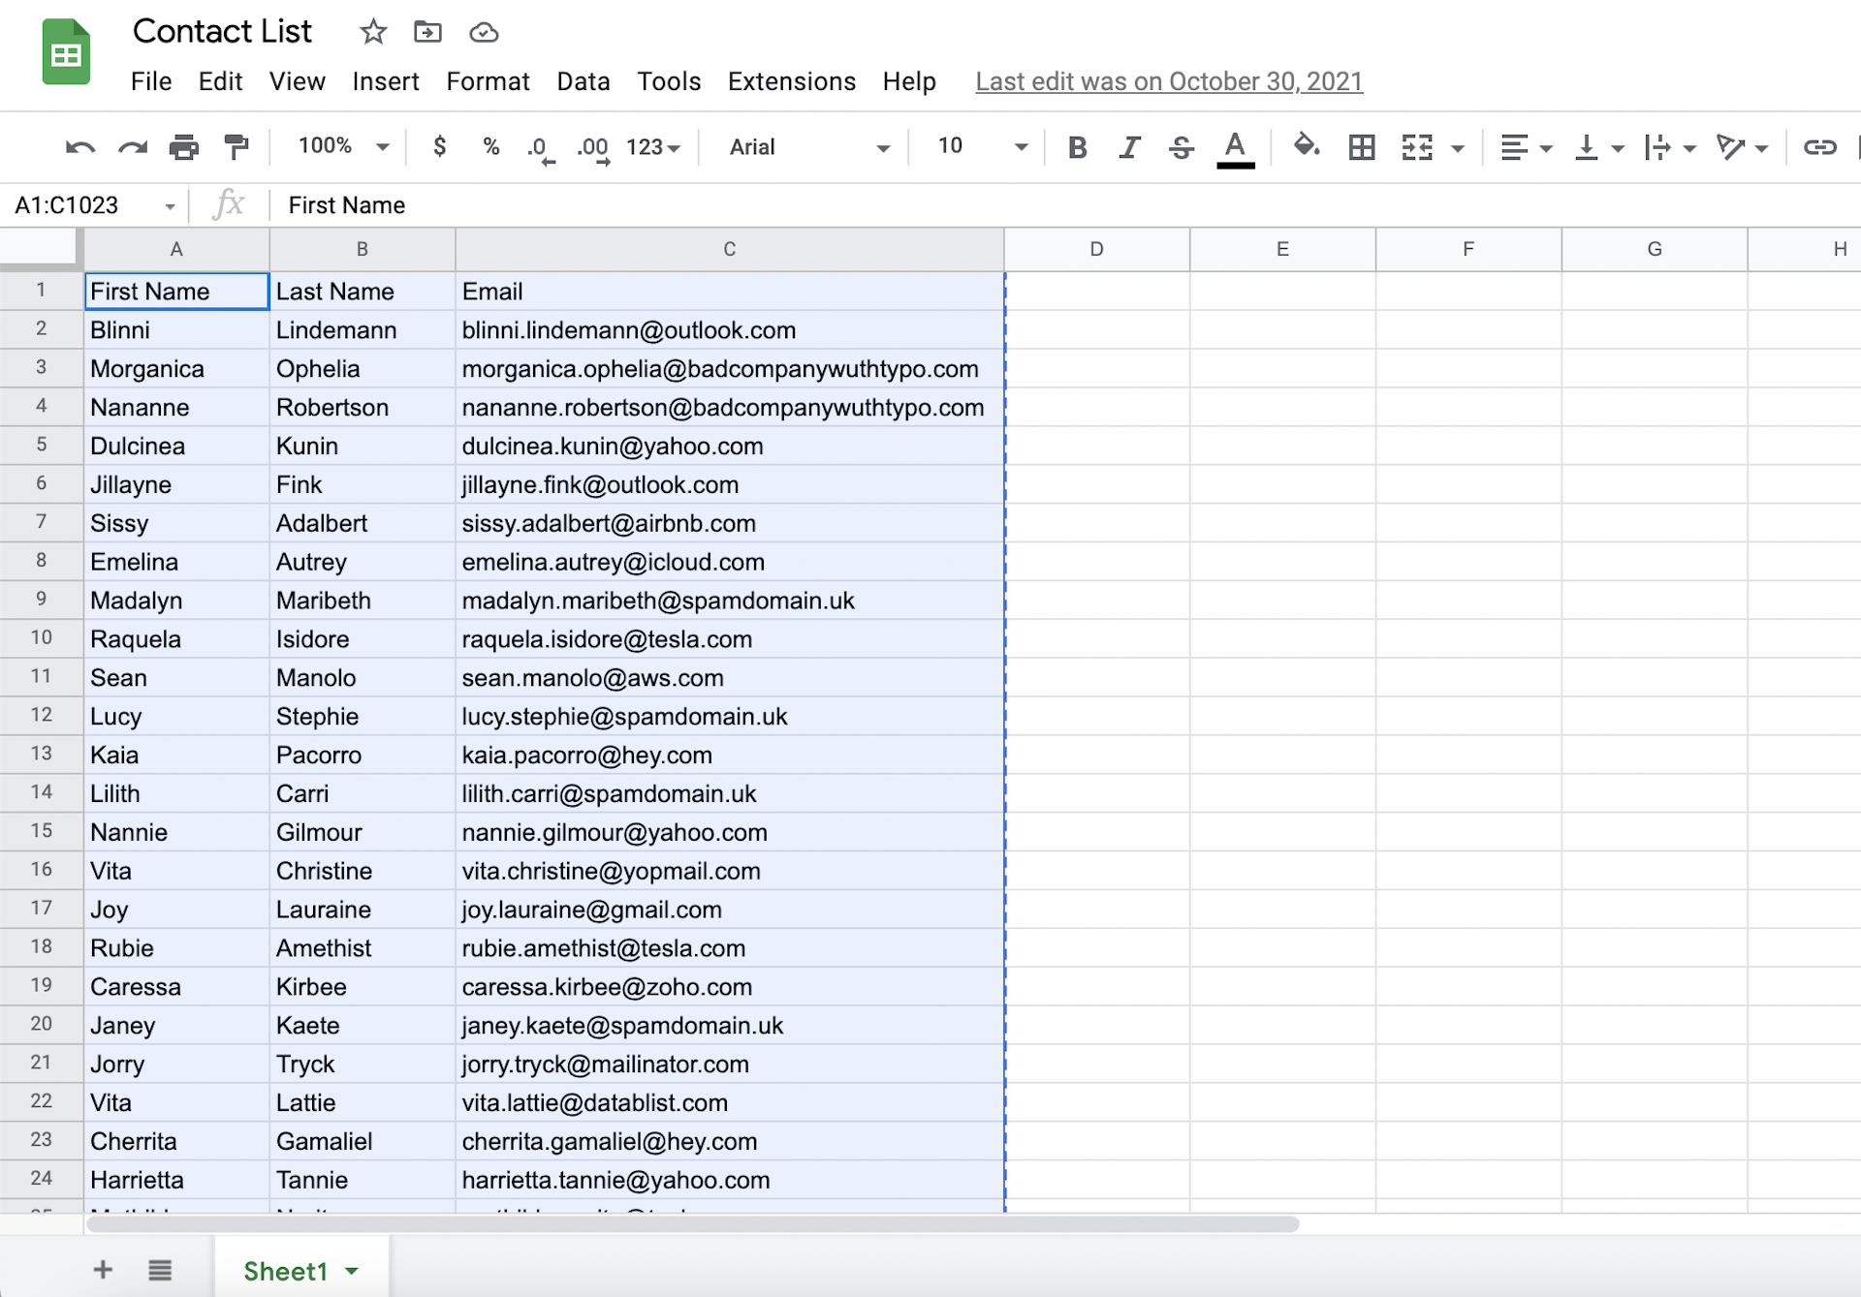
Task: Open the more number formats dropdown
Action: coord(651,146)
